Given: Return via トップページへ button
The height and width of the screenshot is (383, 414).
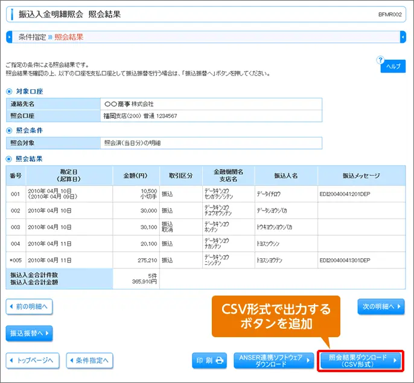Looking at the screenshot, I should tap(33, 360).
